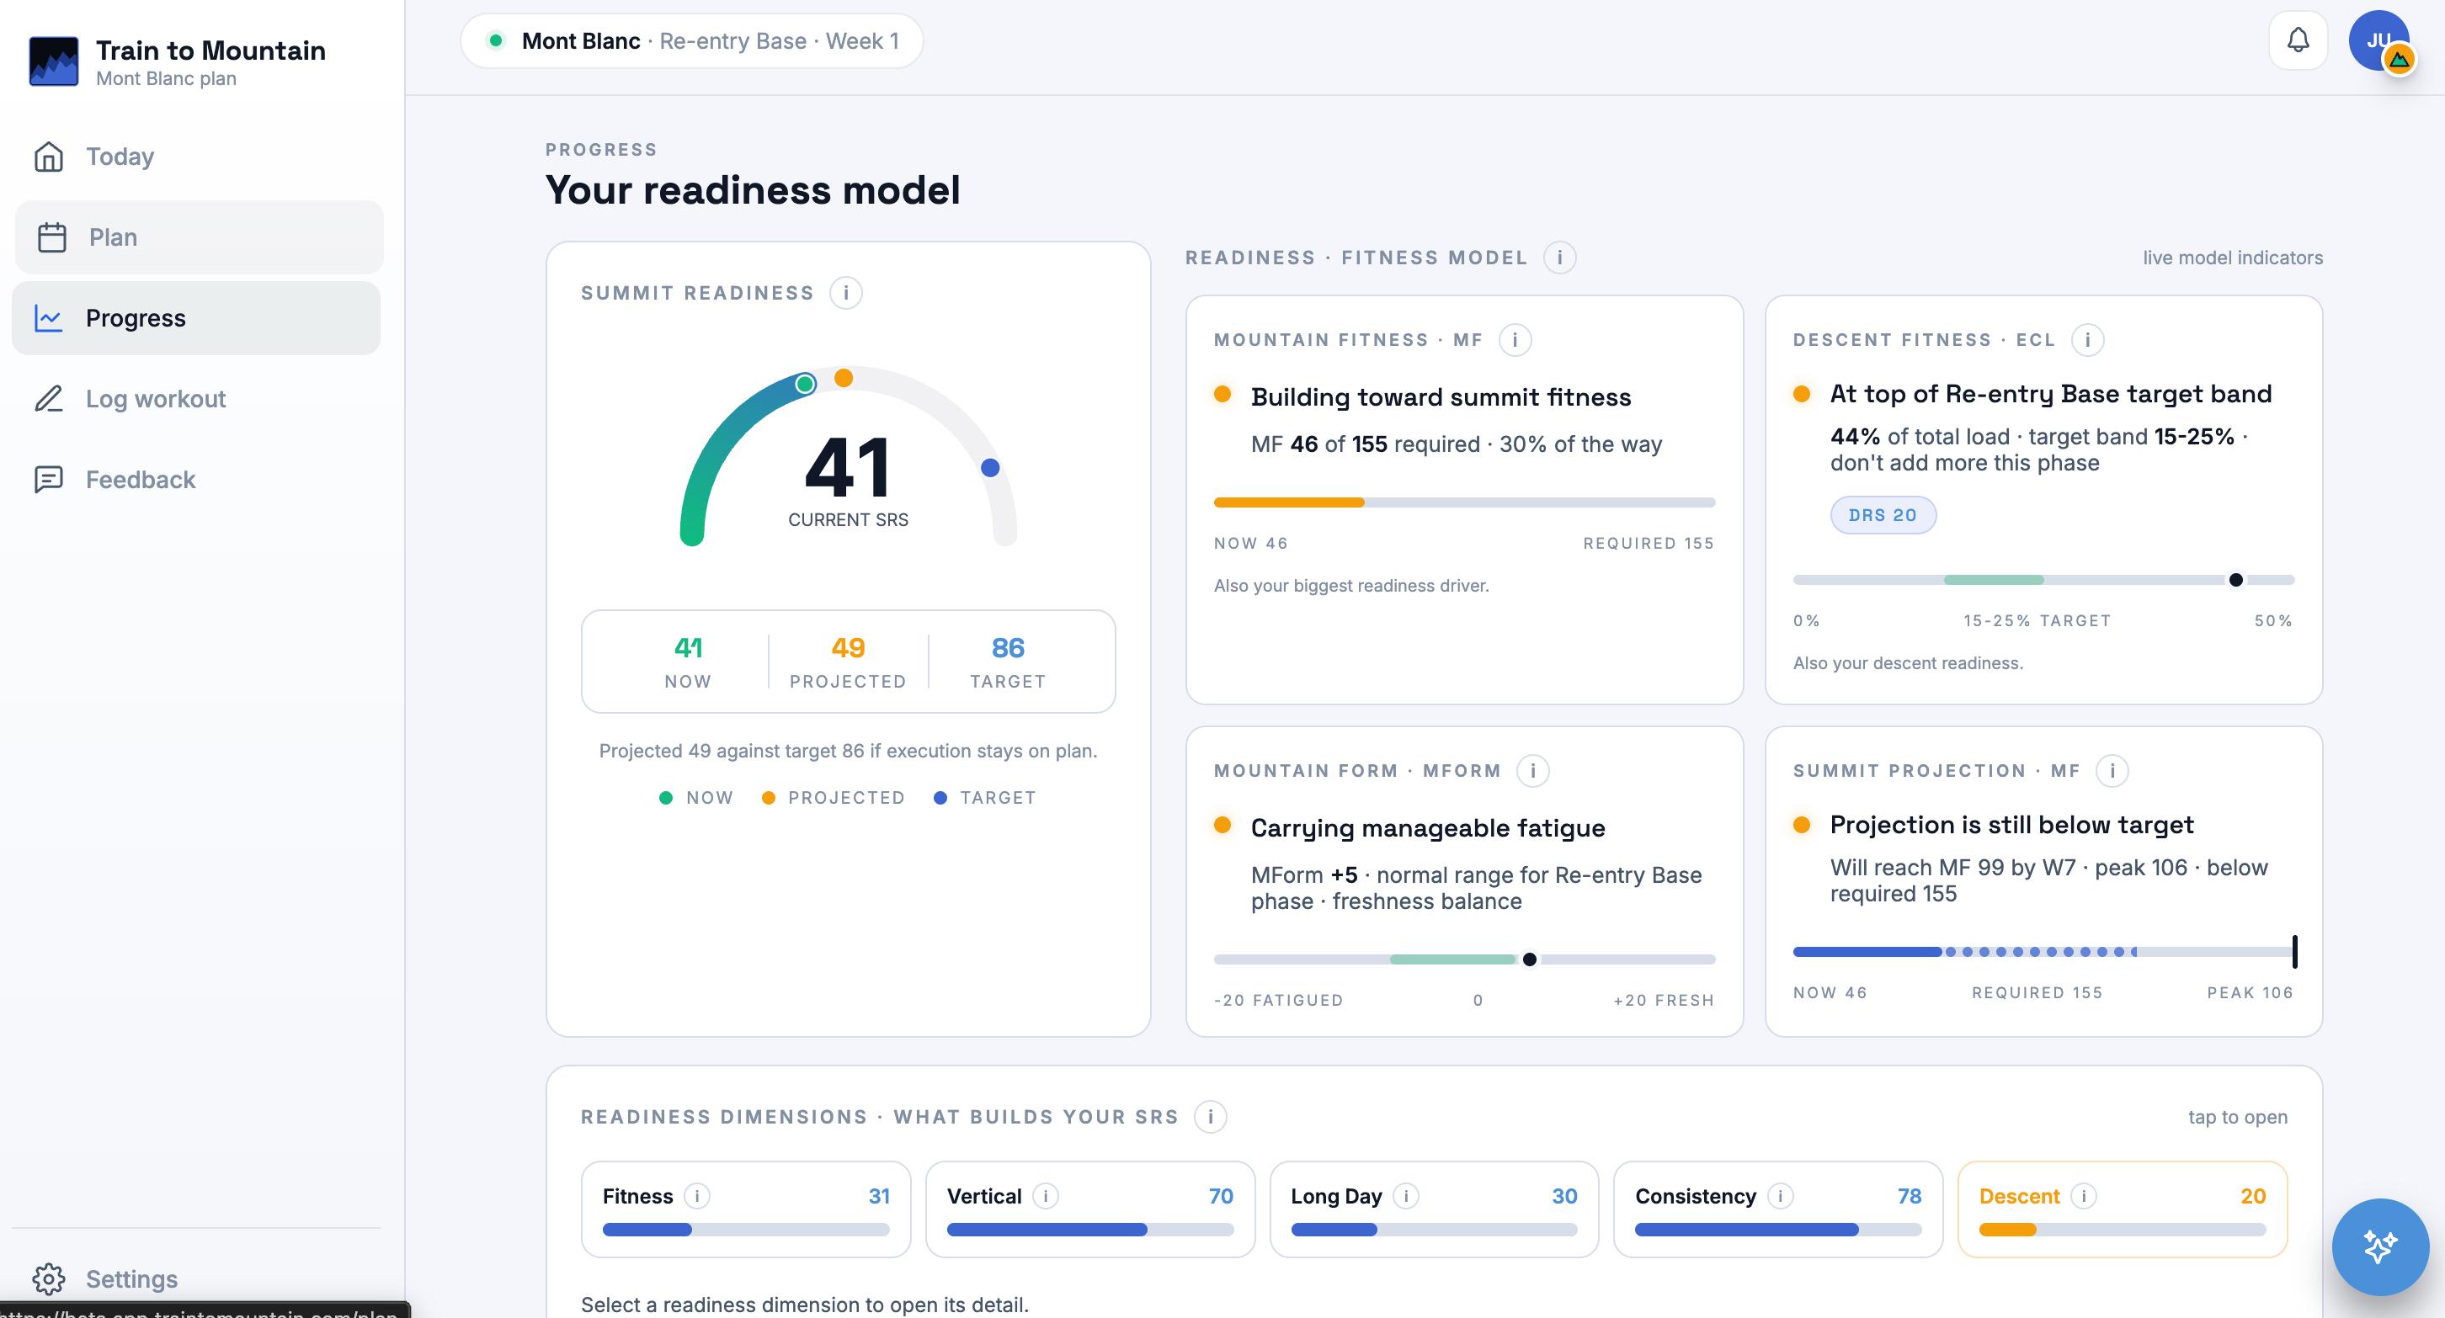This screenshot has height=1318, width=2445.
Task: Click the current SRS gauge marker
Action: 805,383
